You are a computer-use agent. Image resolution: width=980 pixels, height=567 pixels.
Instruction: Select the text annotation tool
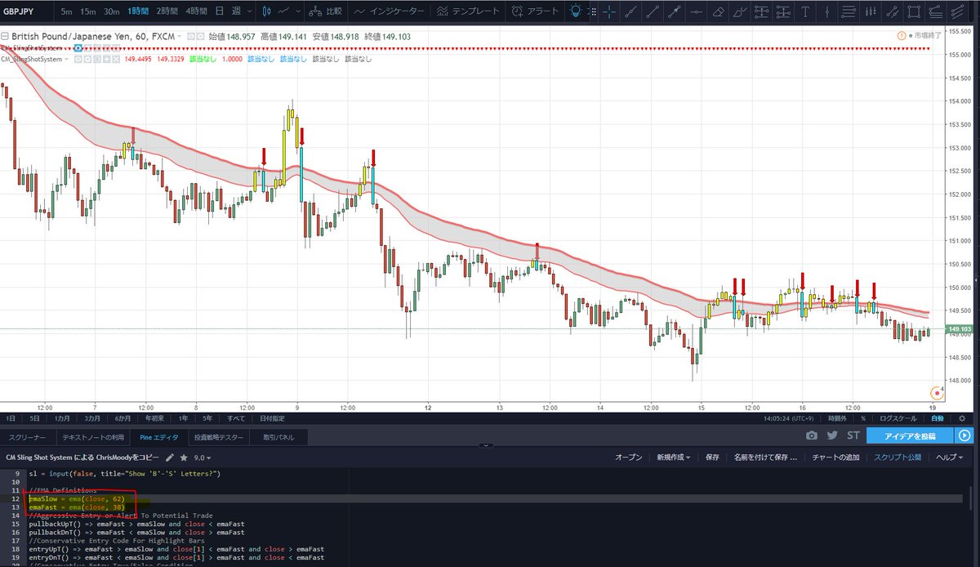(806, 11)
